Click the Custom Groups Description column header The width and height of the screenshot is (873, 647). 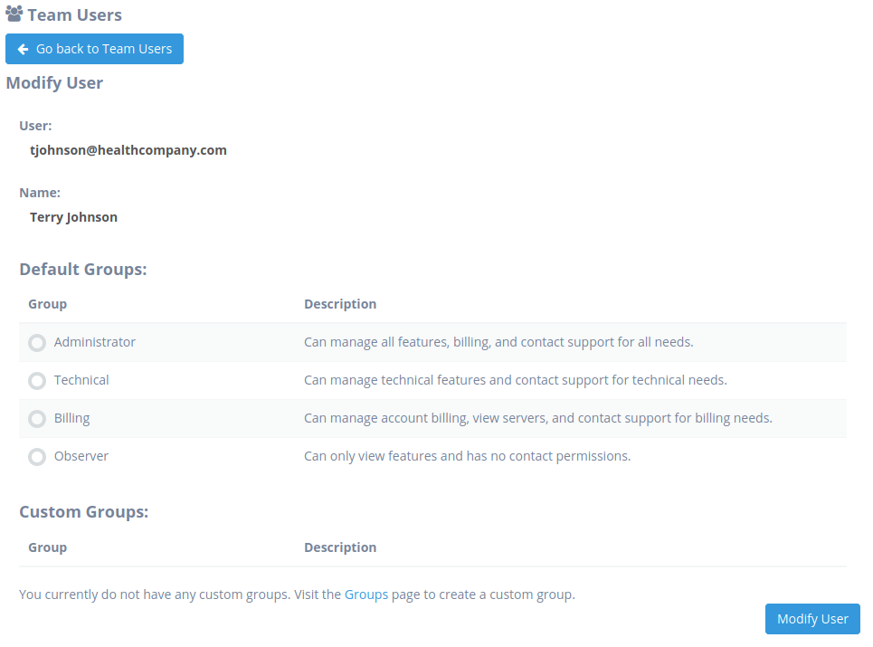tap(340, 547)
